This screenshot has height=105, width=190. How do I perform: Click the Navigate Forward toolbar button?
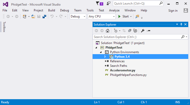[17, 16]
